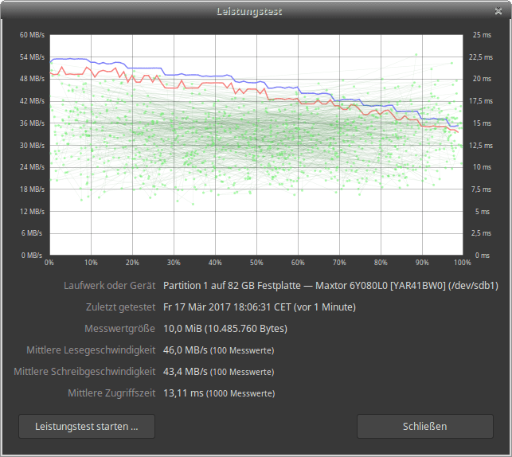Click the 5 ms axis label
The height and width of the screenshot is (457, 512).
tap(483, 211)
